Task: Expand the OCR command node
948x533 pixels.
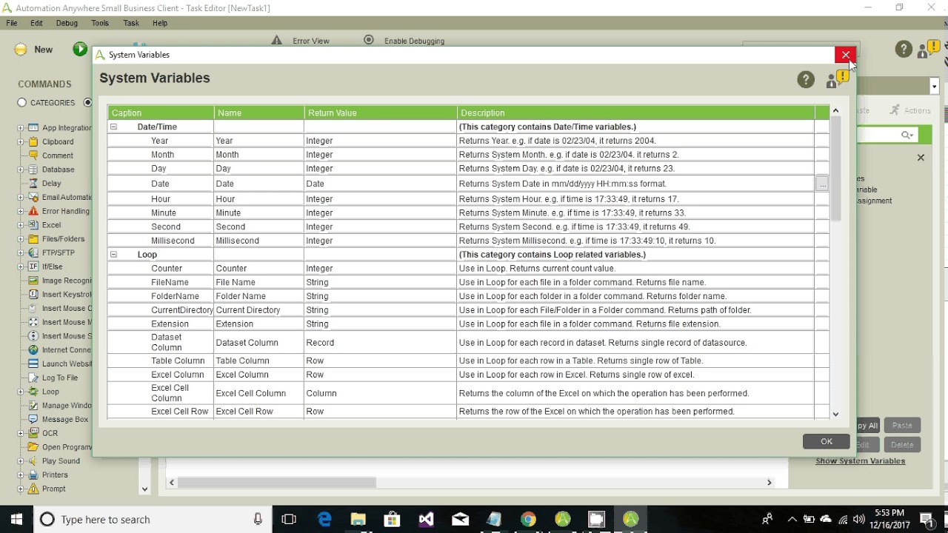Action: [x=21, y=433]
